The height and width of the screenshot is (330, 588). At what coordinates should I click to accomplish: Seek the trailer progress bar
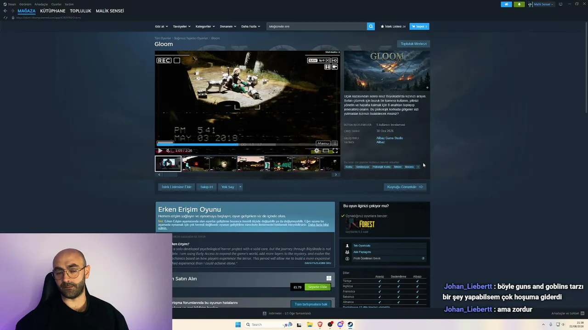click(247, 144)
